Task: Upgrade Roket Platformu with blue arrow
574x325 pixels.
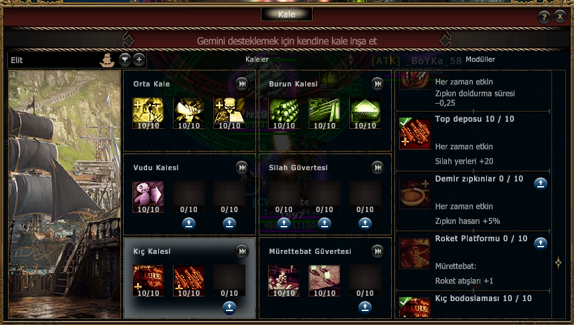Action: click(540, 243)
